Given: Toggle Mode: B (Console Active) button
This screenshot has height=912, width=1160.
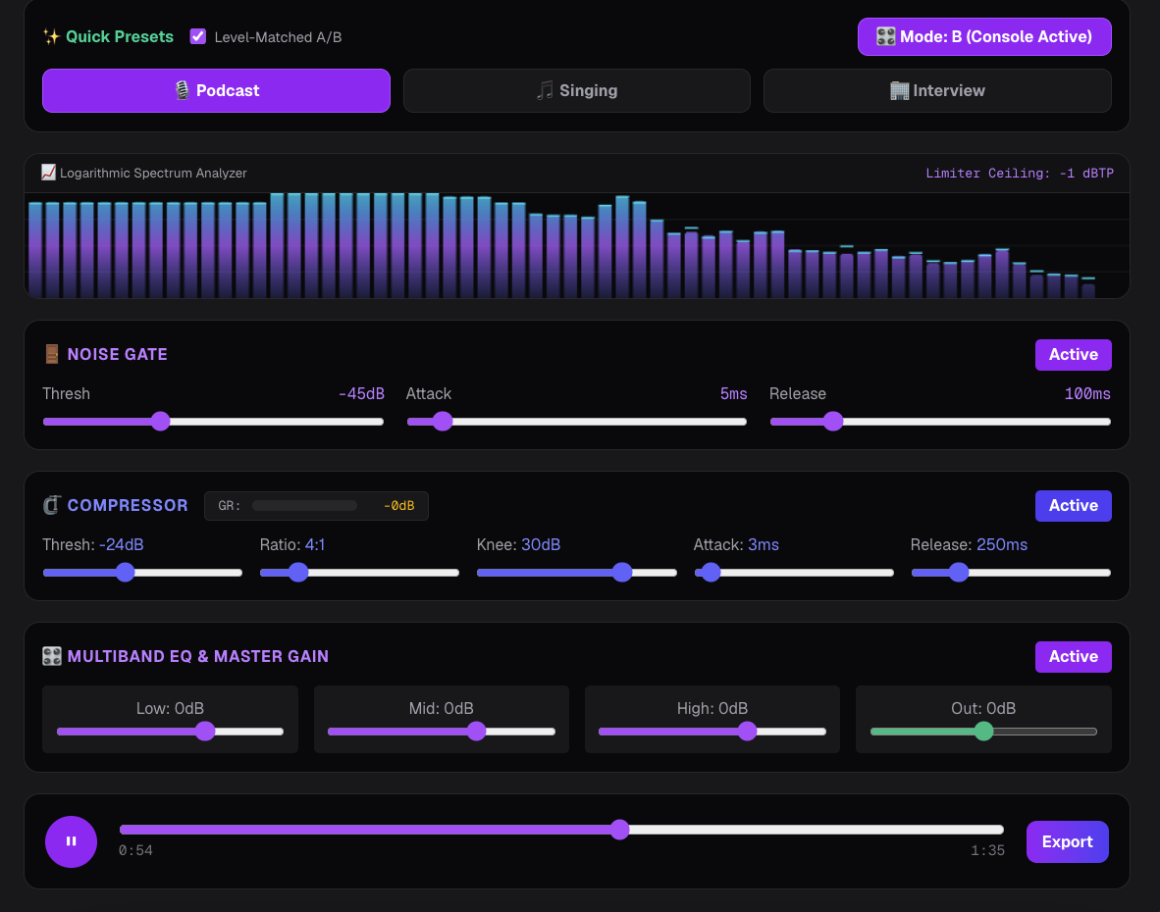Looking at the screenshot, I should (984, 37).
